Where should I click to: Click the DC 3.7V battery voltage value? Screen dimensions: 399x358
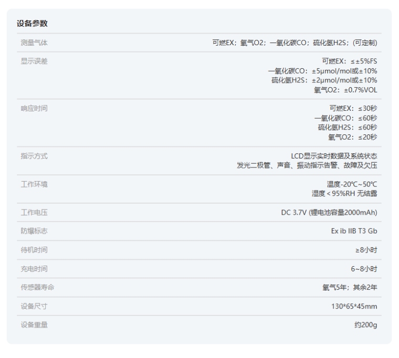[x=329, y=213]
